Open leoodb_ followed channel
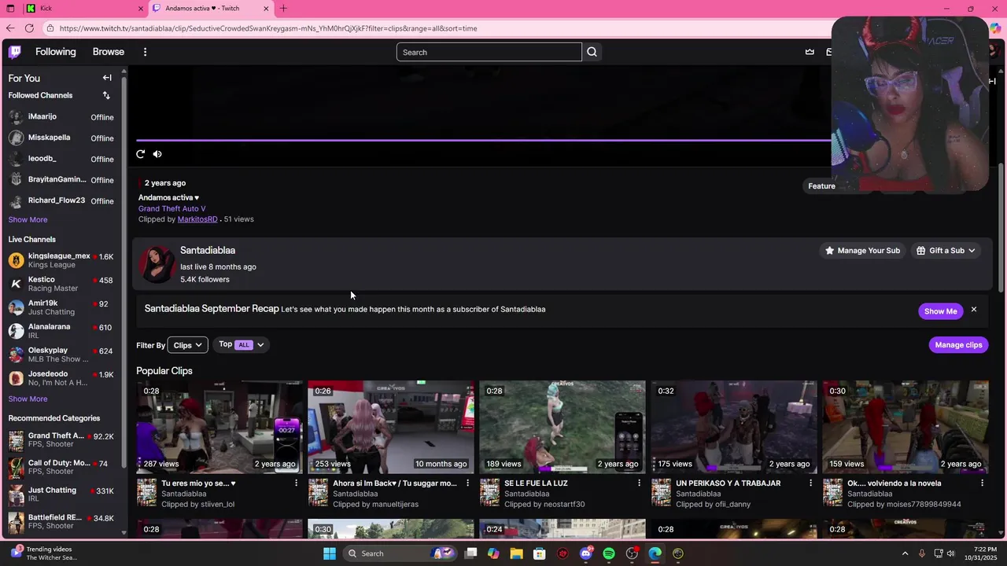1007x566 pixels. [x=61, y=159]
